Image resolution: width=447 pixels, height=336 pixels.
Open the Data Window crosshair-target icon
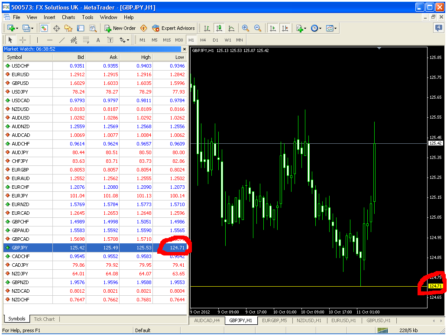click(x=56, y=28)
